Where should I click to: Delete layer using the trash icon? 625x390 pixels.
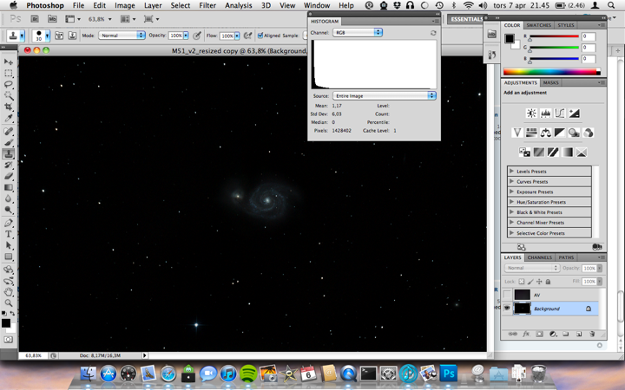point(592,334)
